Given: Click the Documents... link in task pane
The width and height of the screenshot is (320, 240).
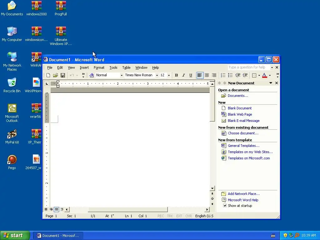Looking at the screenshot, I should coord(238,96).
